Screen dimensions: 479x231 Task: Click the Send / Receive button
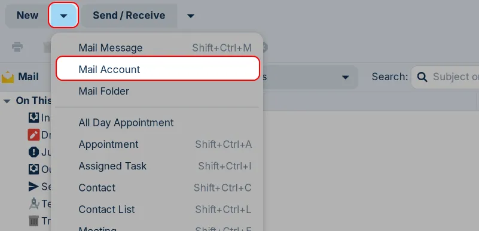[x=129, y=16]
